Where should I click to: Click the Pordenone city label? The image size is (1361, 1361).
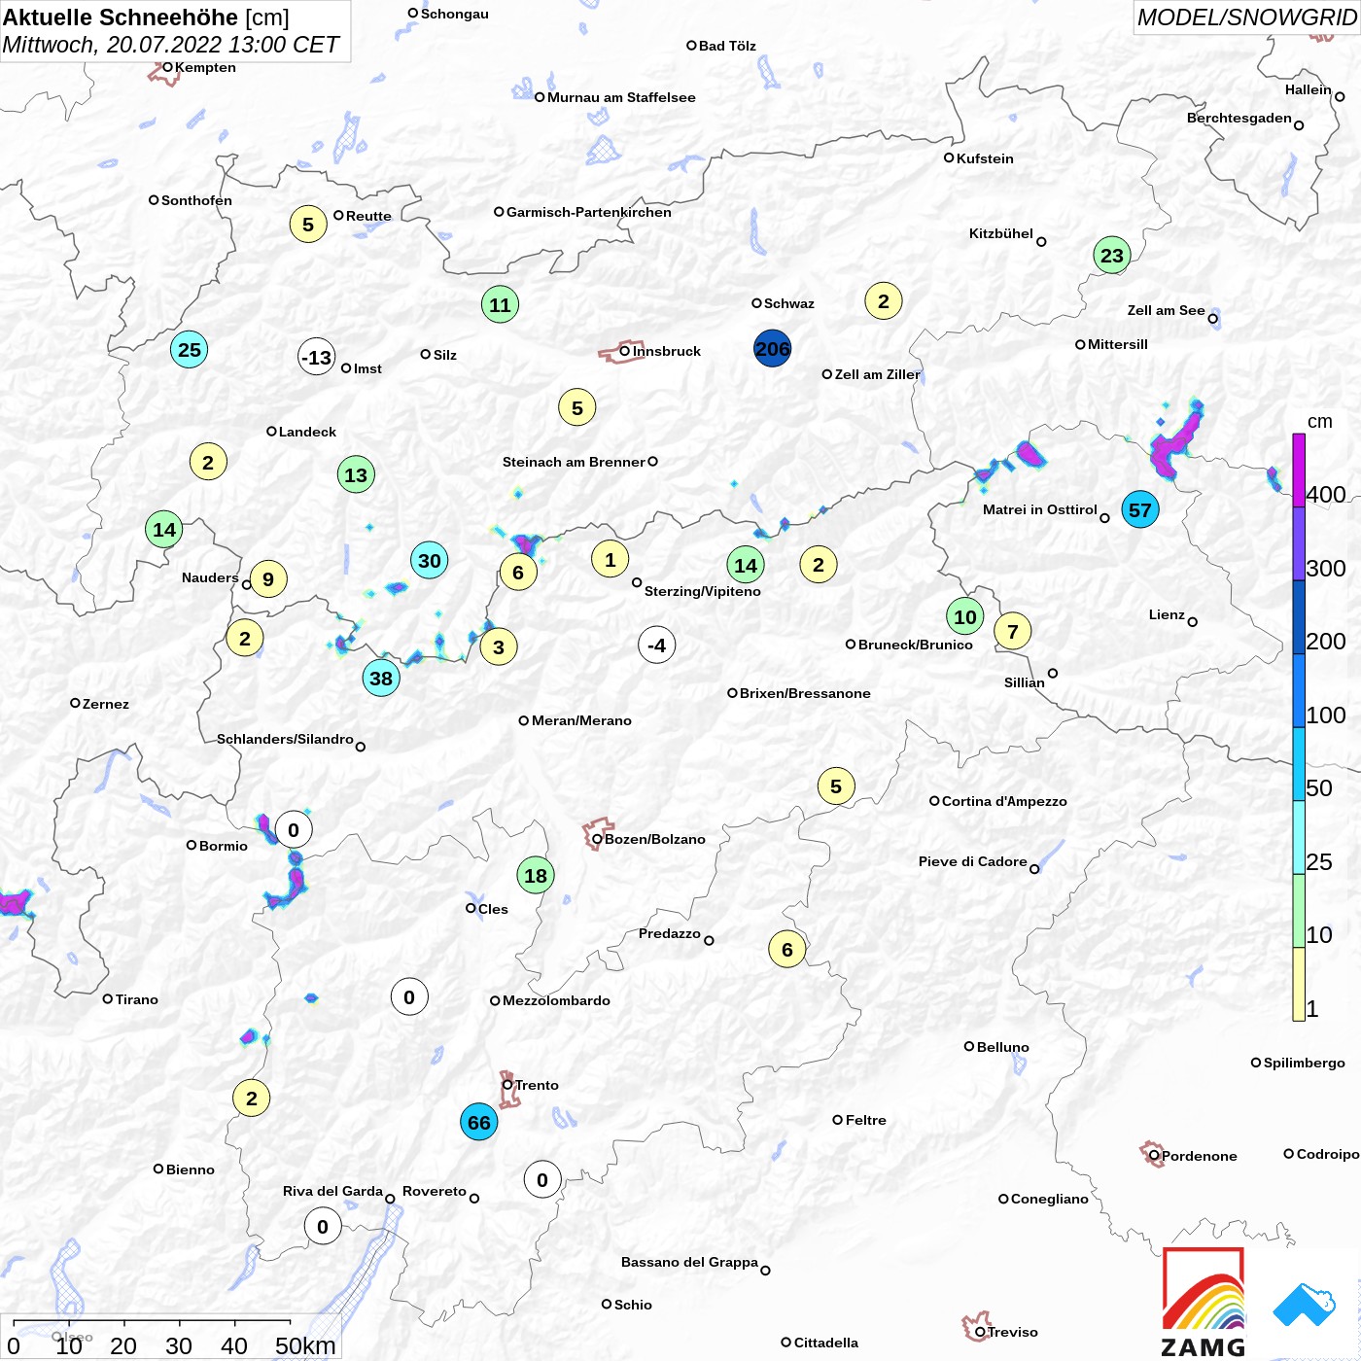[1200, 1156]
